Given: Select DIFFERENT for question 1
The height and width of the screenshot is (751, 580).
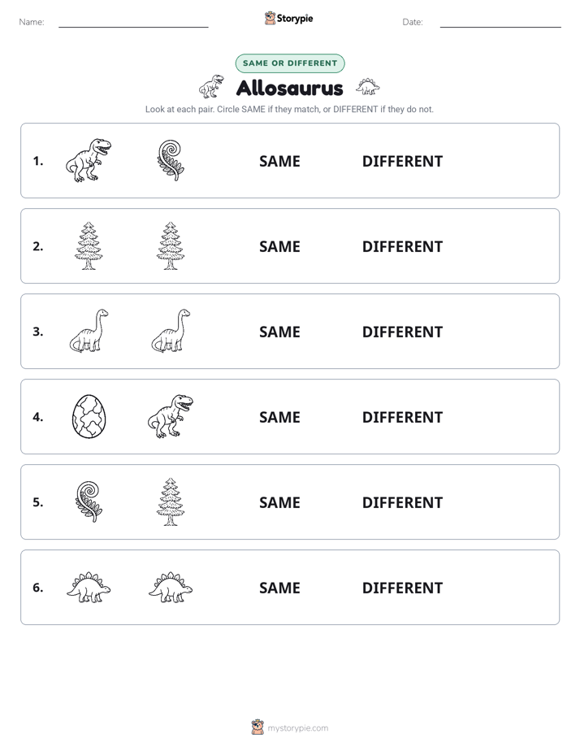Looking at the screenshot, I should click(x=402, y=162).
